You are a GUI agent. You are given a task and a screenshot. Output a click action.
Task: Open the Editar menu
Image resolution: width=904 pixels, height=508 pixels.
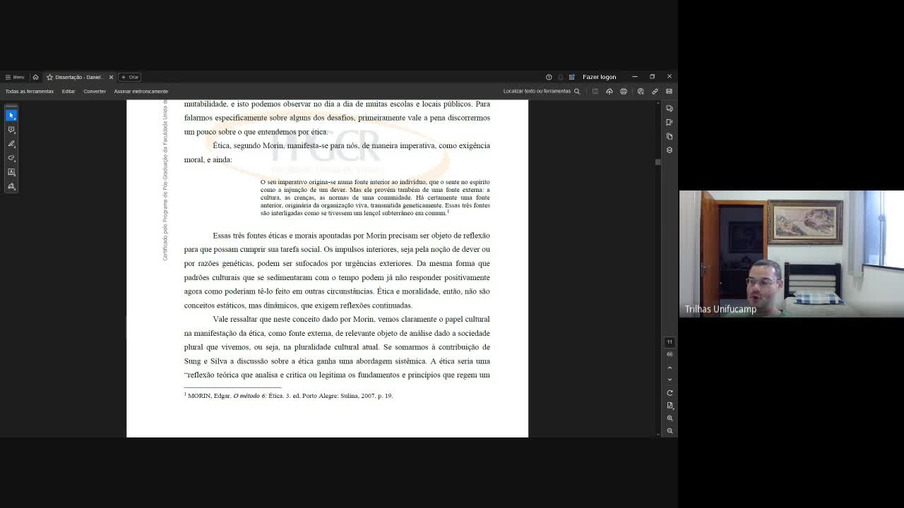(x=69, y=91)
